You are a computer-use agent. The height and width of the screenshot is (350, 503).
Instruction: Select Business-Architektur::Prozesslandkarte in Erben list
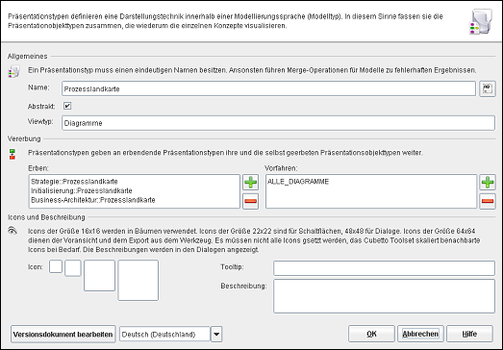click(x=93, y=200)
